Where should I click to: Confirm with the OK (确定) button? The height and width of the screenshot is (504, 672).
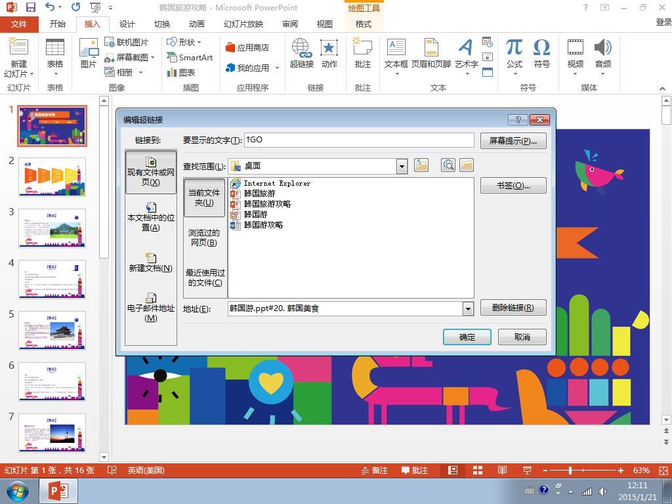pos(467,337)
